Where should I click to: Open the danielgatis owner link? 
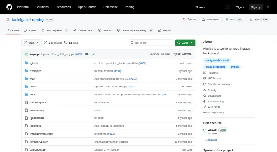click(x=20, y=20)
